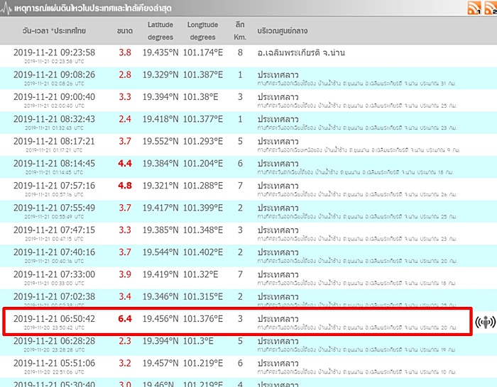The height and width of the screenshot is (387, 497).
Task: Select the 4.8 magnitude earthquake entry
Action: tap(125, 186)
